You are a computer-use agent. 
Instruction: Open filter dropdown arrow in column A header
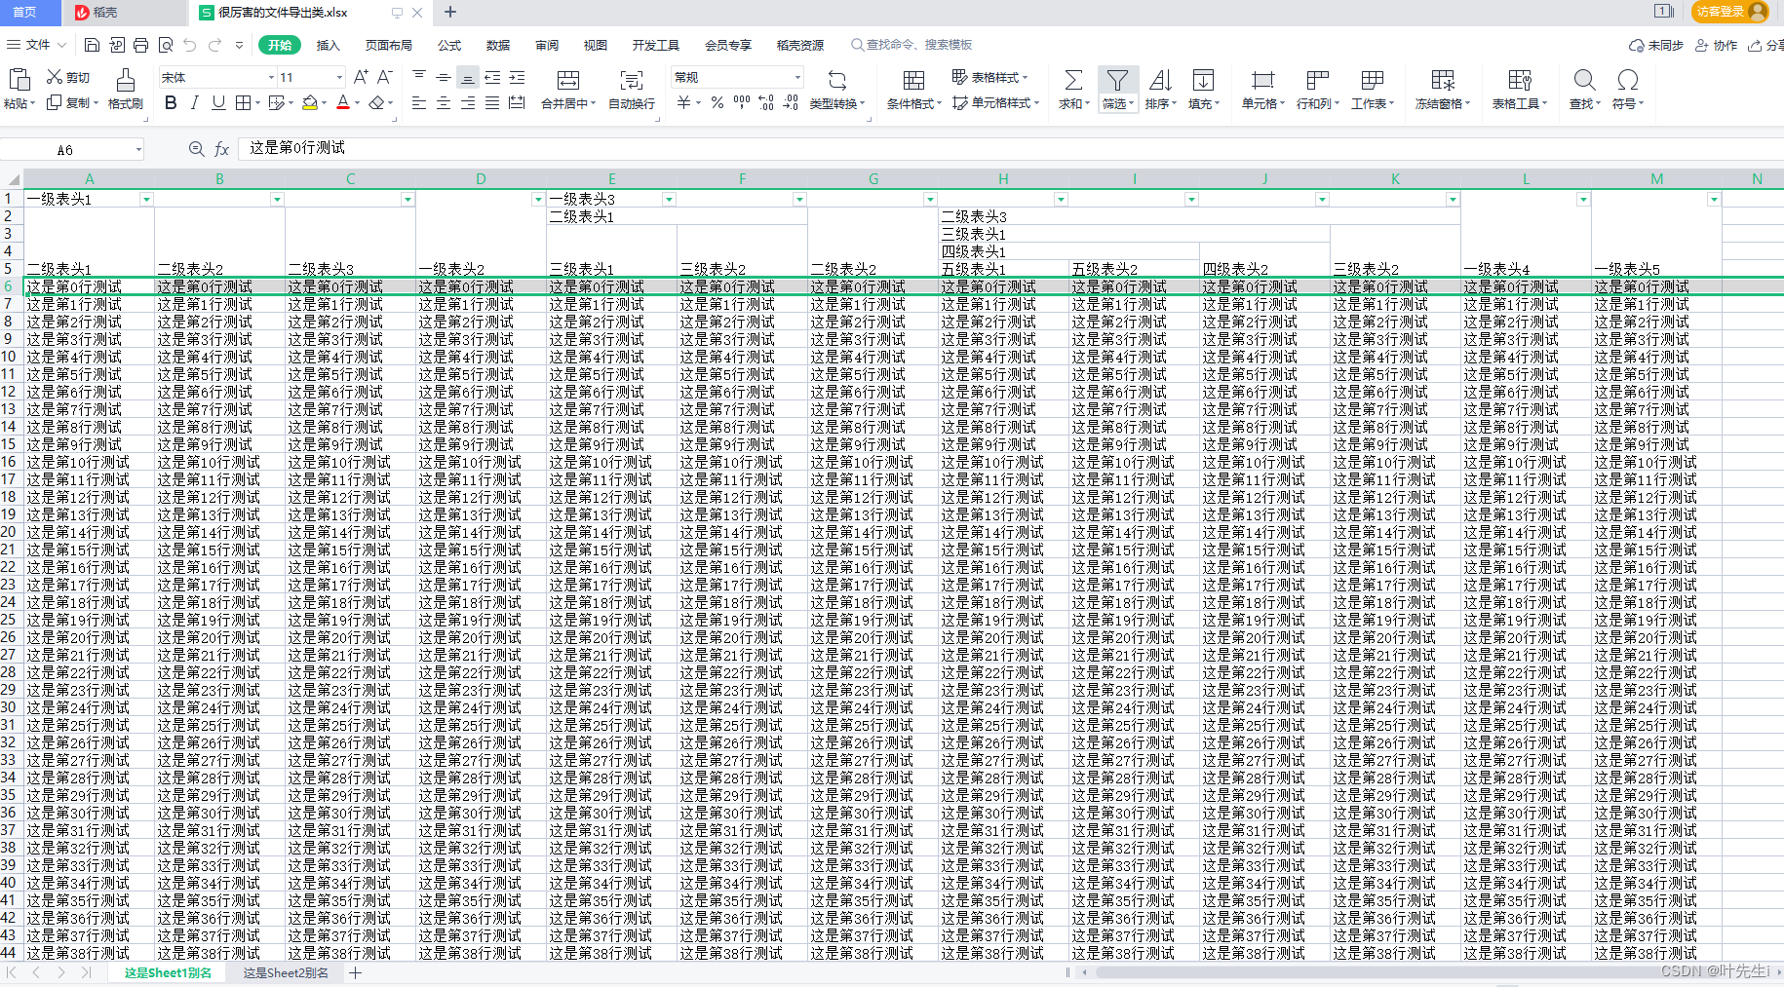(x=146, y=199)
